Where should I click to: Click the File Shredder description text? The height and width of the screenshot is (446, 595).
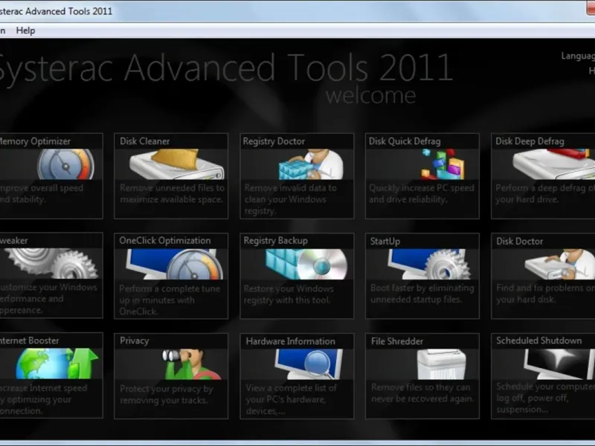[422, 393]
